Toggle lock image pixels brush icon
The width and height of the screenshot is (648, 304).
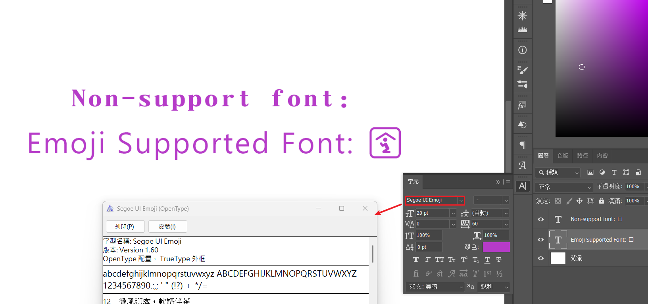[x=569, y=201]
